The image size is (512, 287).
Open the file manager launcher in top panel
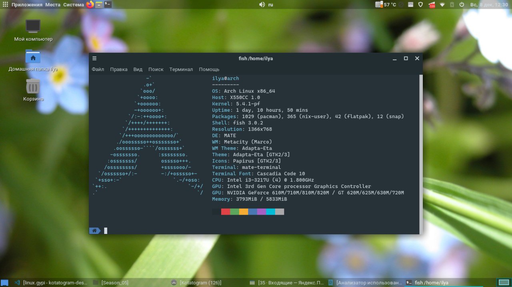[99, 4]
